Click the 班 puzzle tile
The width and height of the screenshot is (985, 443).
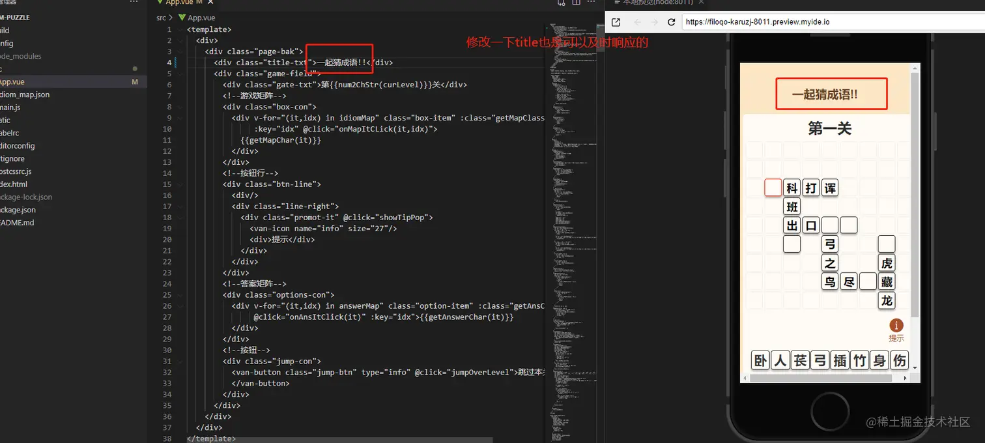792,207
